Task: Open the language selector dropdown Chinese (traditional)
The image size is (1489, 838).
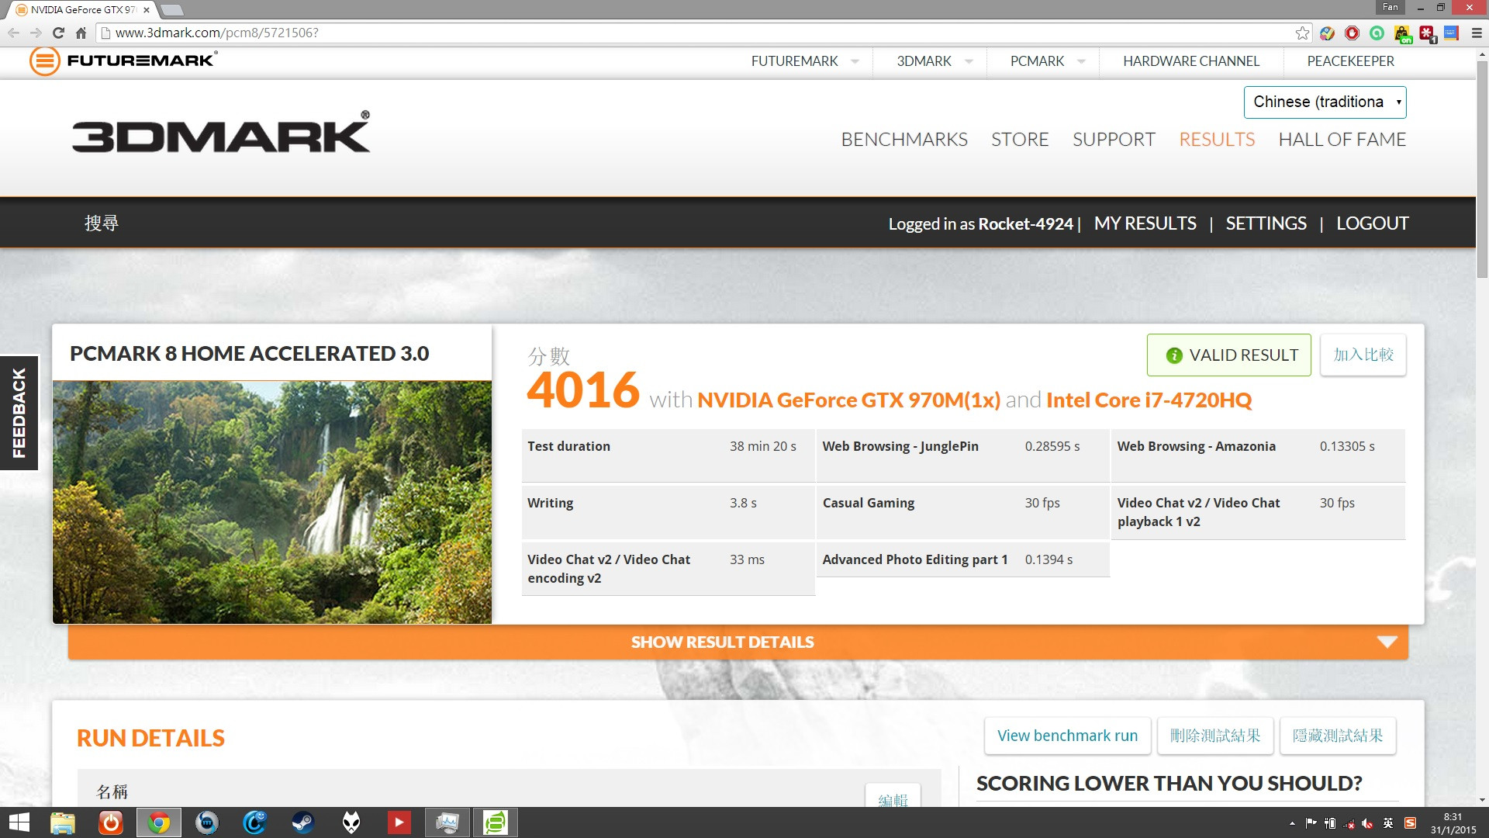Action: point(1325,102)
